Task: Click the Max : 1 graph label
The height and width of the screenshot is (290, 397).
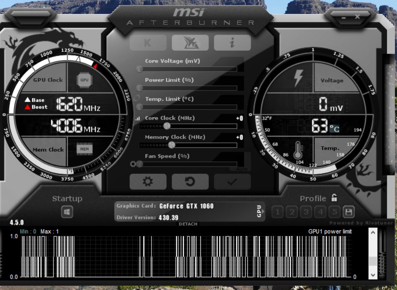Action: click(x=50, y=231)
